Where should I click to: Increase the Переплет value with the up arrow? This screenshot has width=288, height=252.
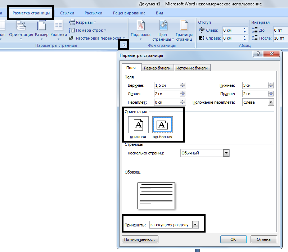[x=183, y=101]
